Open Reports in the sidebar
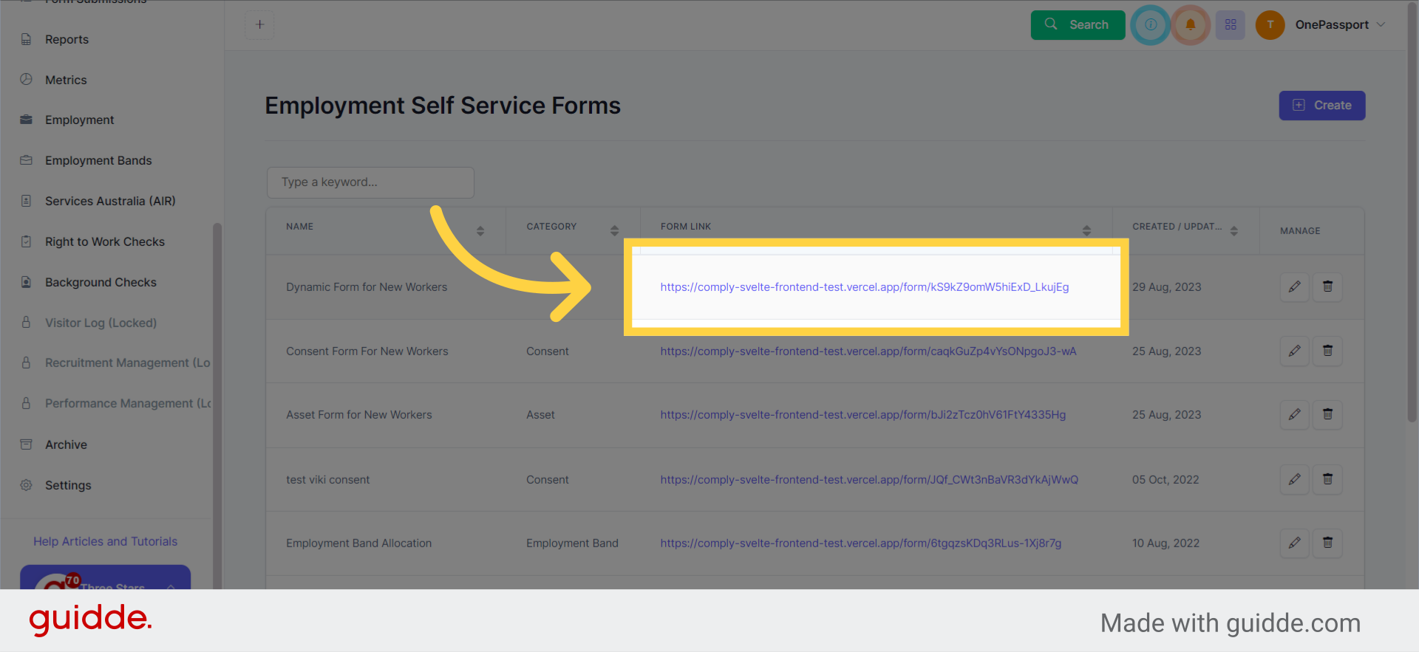This screenshot has width=1419, height=652. pyautogui.click(x=67, y=39)
